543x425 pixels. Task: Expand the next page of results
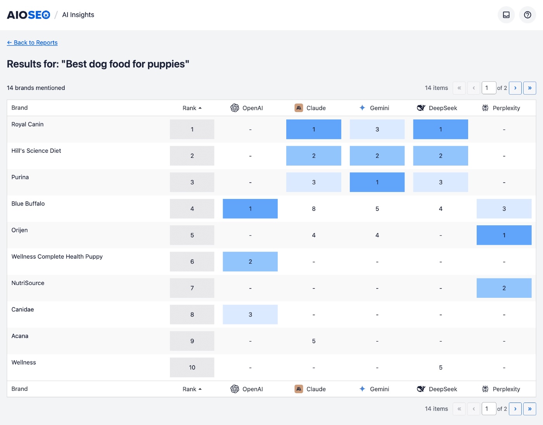coord(515,88)
